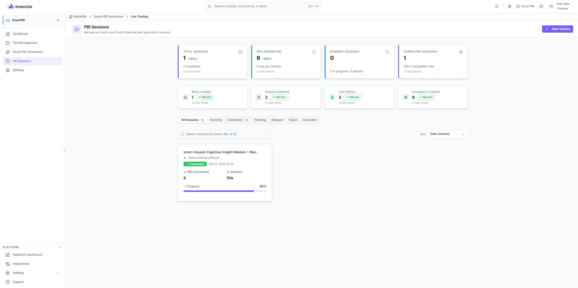578x288 pixels.
Task: Open the SmartPBI module dropdown
Action: point(32,20)
